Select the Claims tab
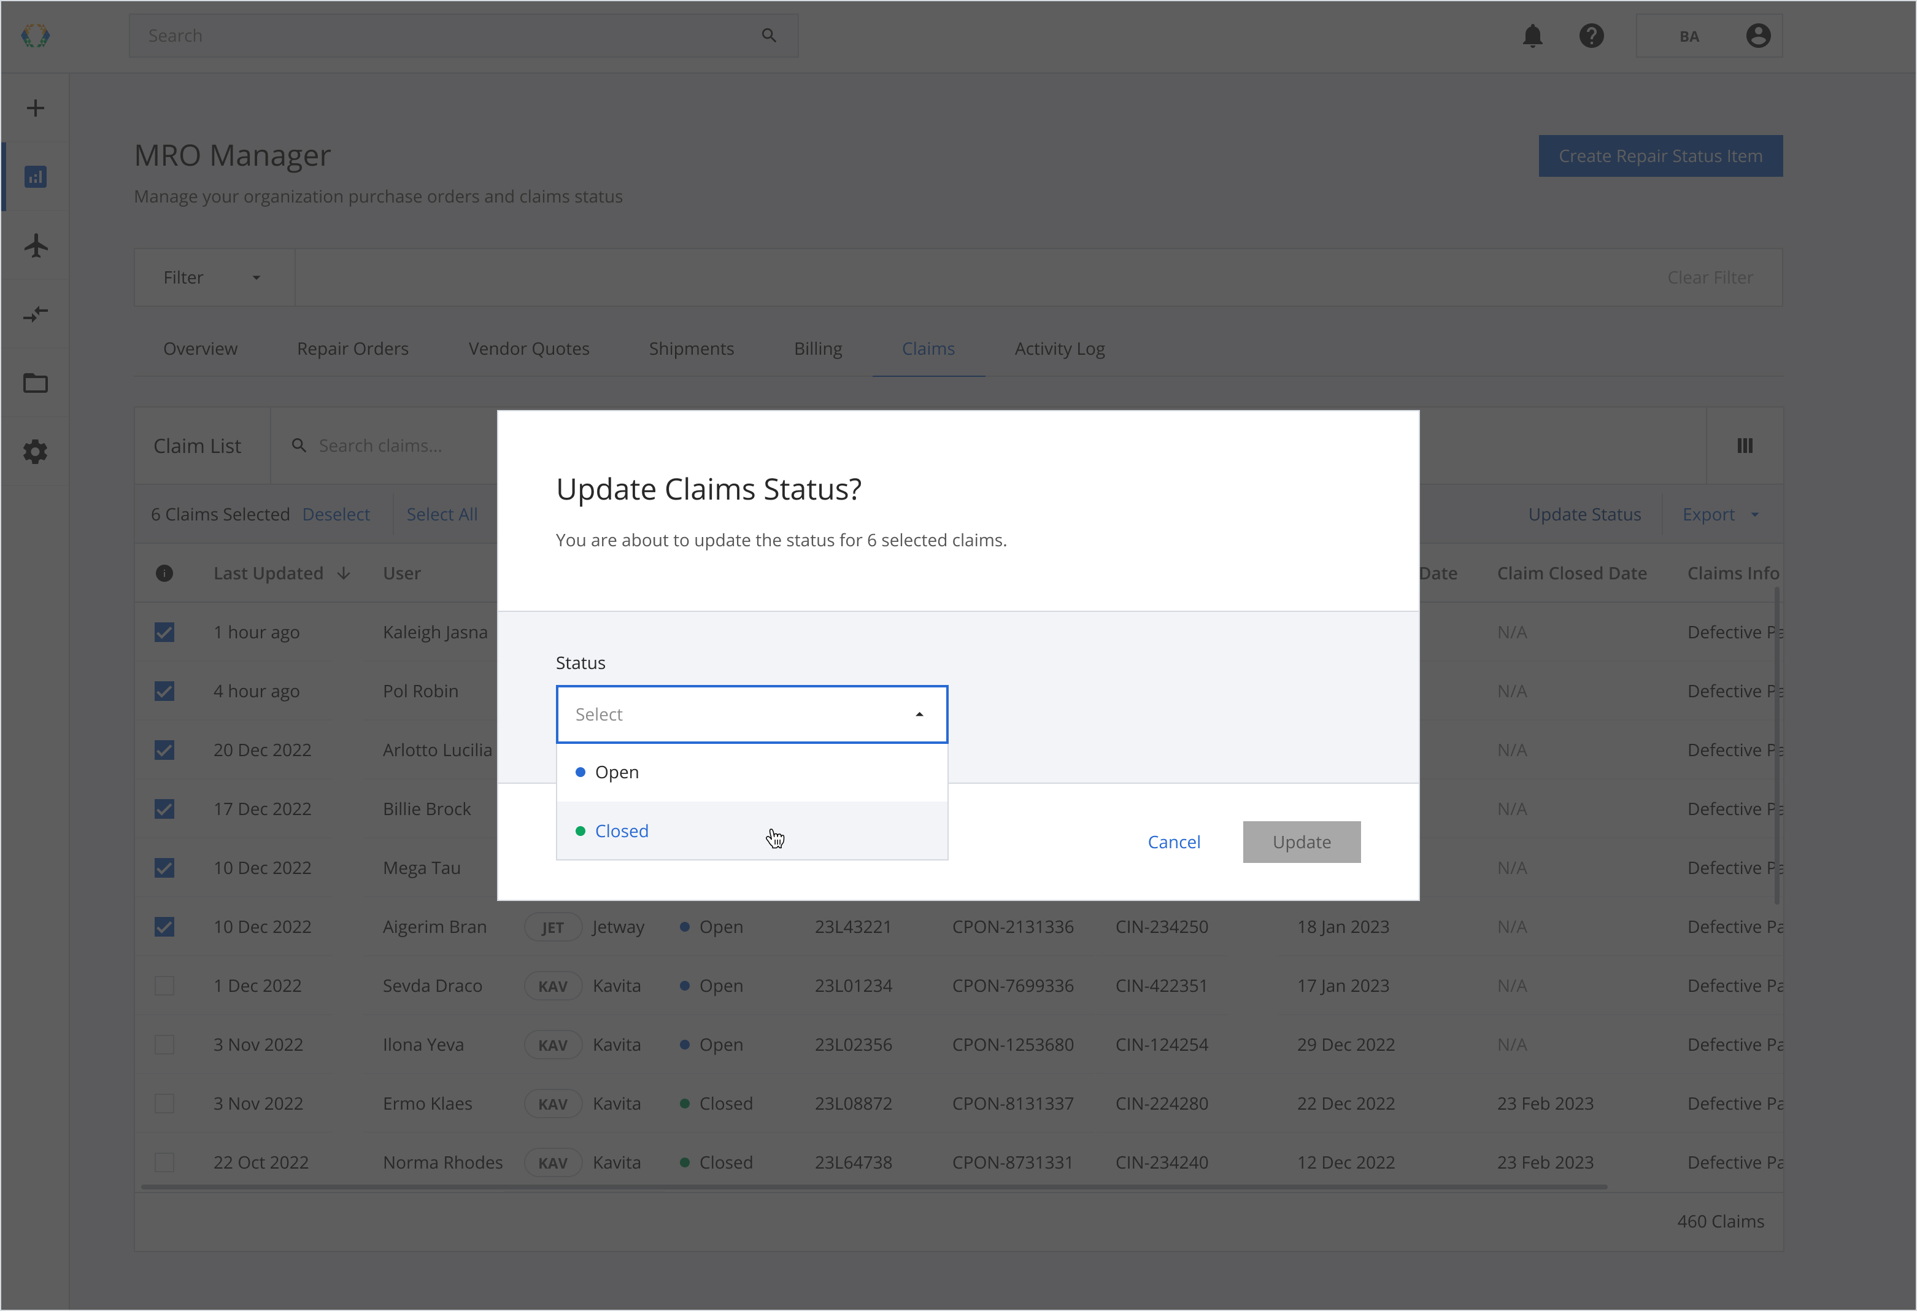Screen dimensions: 1917x1311 [x=928, y=349]
